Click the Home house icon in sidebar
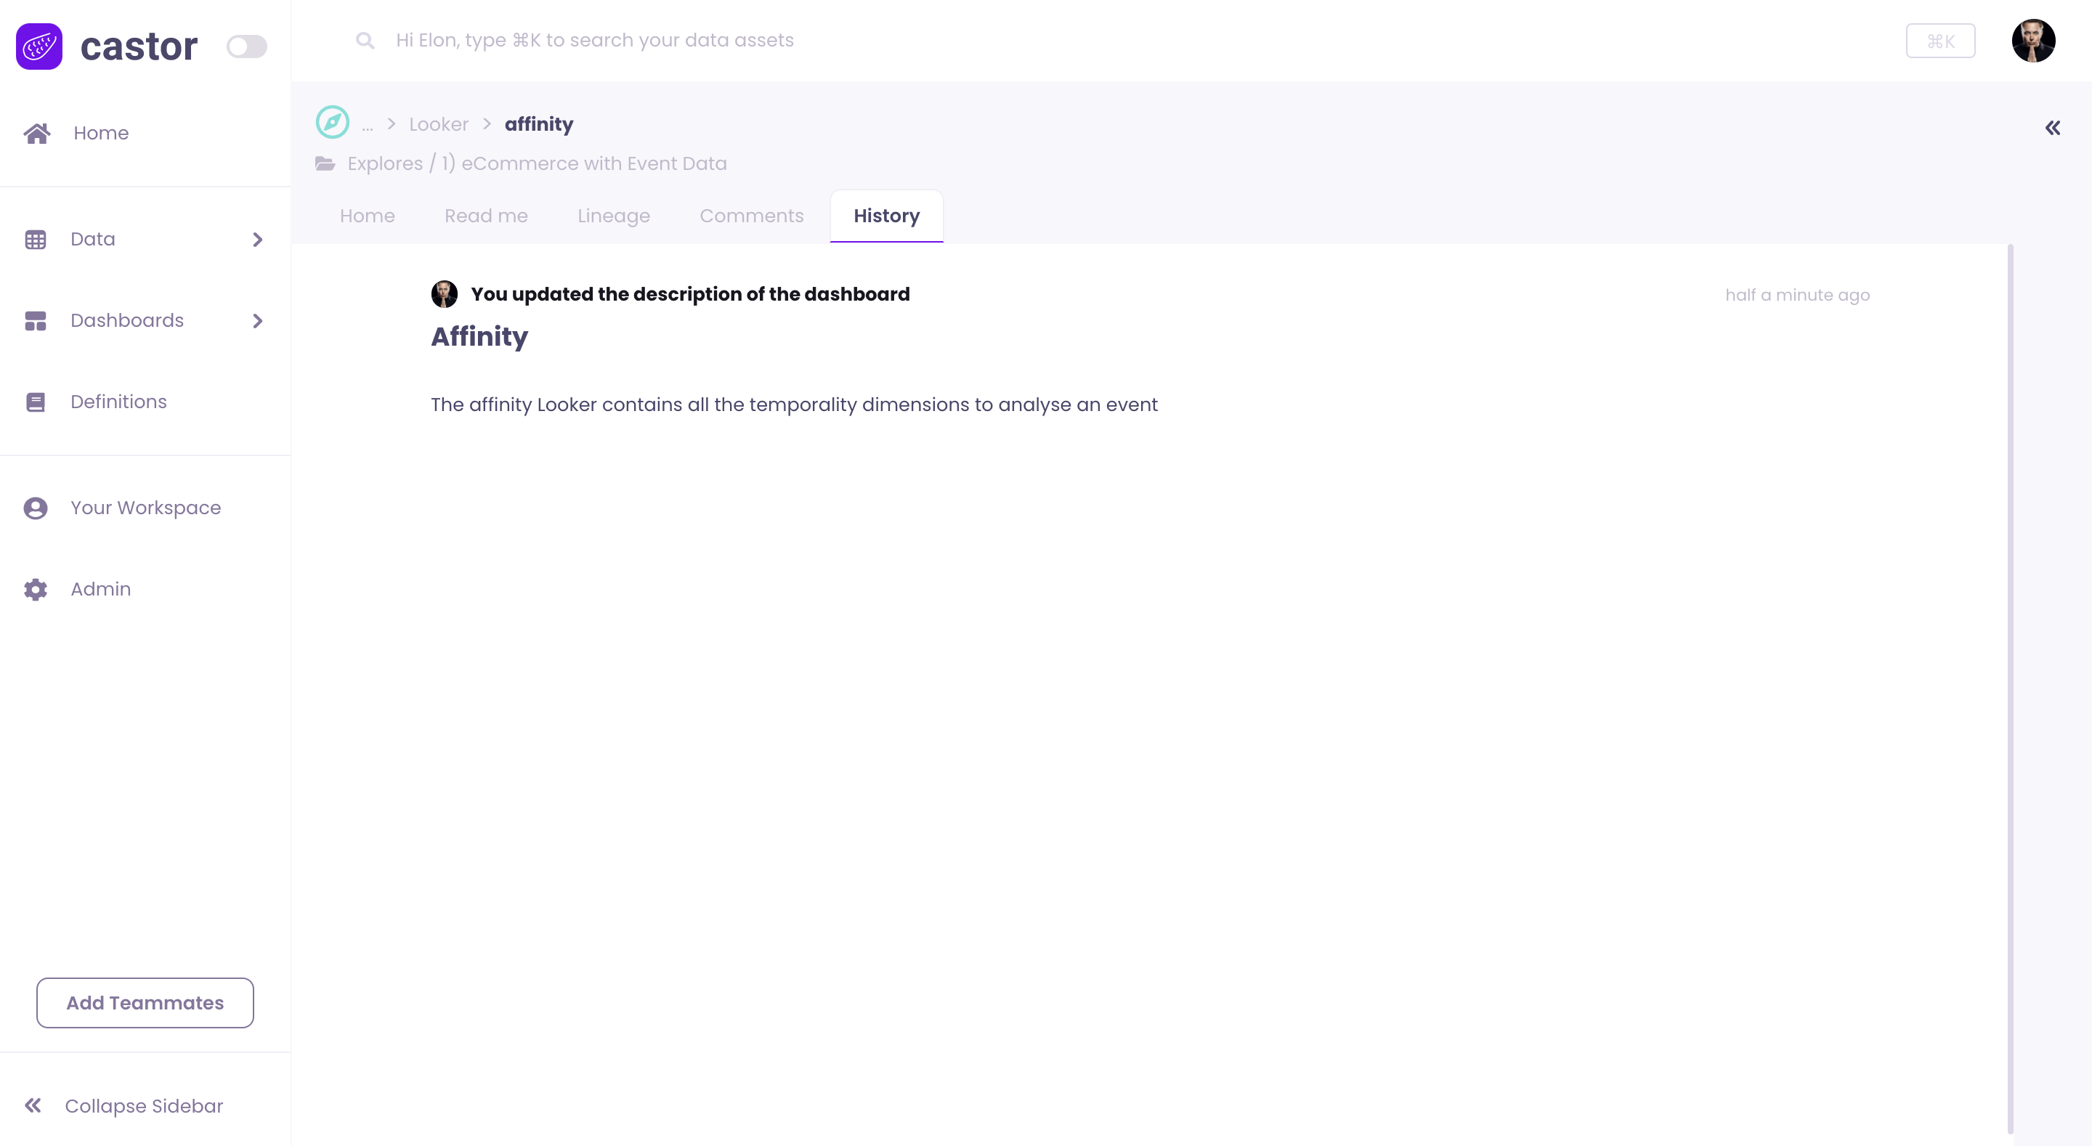2092x1146 pixels. point(36,133)
